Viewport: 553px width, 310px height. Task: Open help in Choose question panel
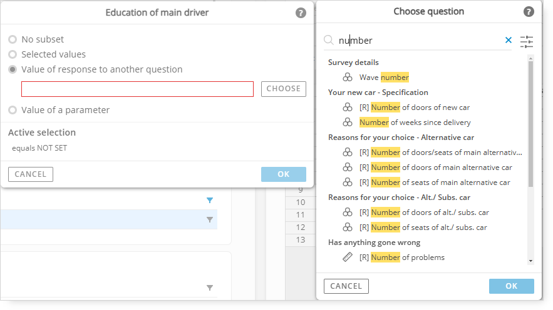[x=529, y=12]
